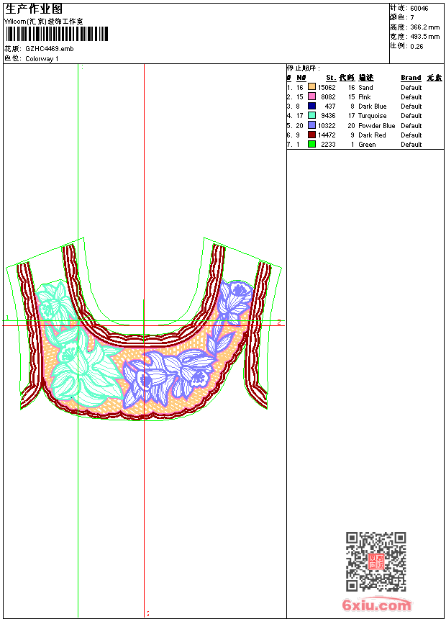Image resolution: width=446 pixels, height=619 pixels.
Task: Click the Pink color swatch
Action: (x=311, y=96)
